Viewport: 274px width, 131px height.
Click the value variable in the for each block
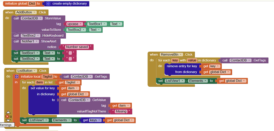tap(192, 60)
